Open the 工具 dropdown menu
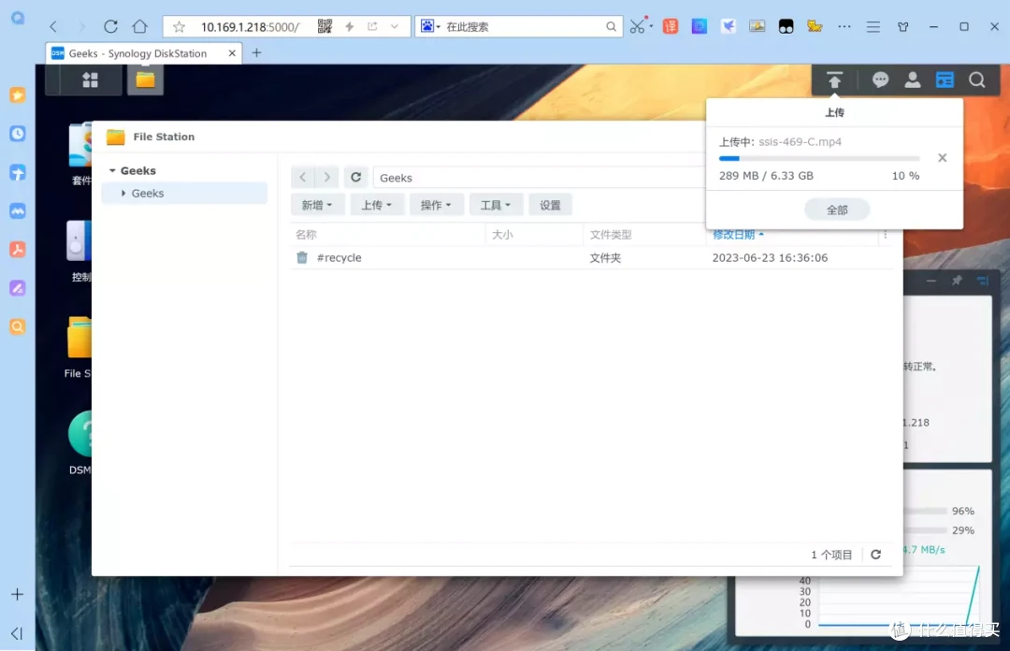Screen dimensions: 1010x651 coord(495,205)
